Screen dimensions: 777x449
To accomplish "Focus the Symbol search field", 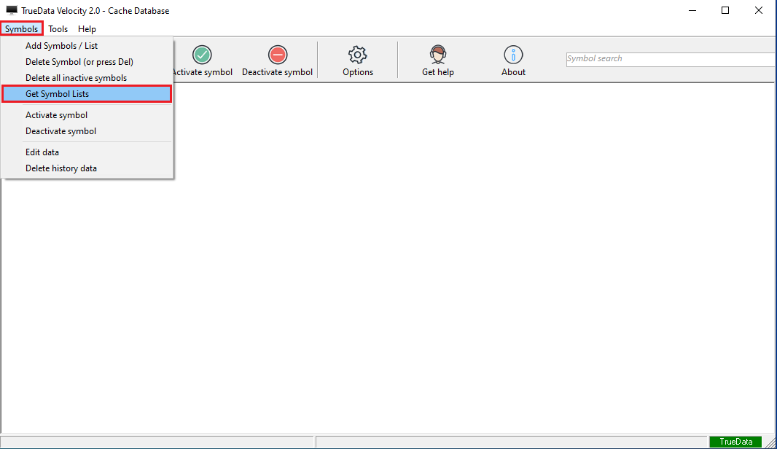I will pyautogui.click(x=671, y=59).
